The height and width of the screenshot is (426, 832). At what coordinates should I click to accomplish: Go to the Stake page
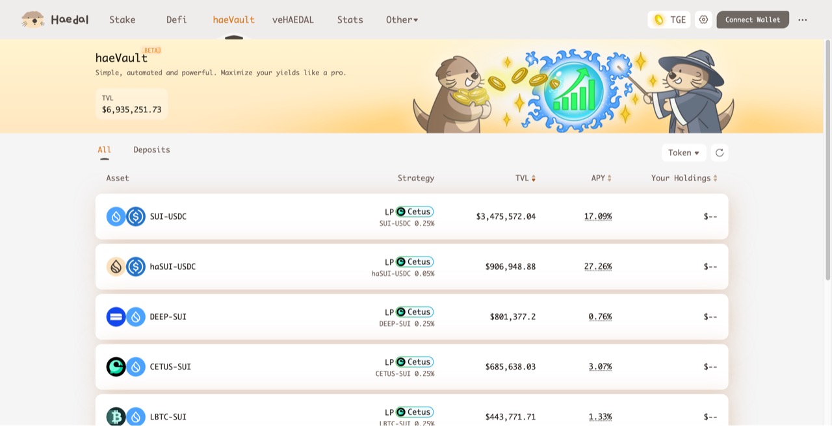coord(122,19)
